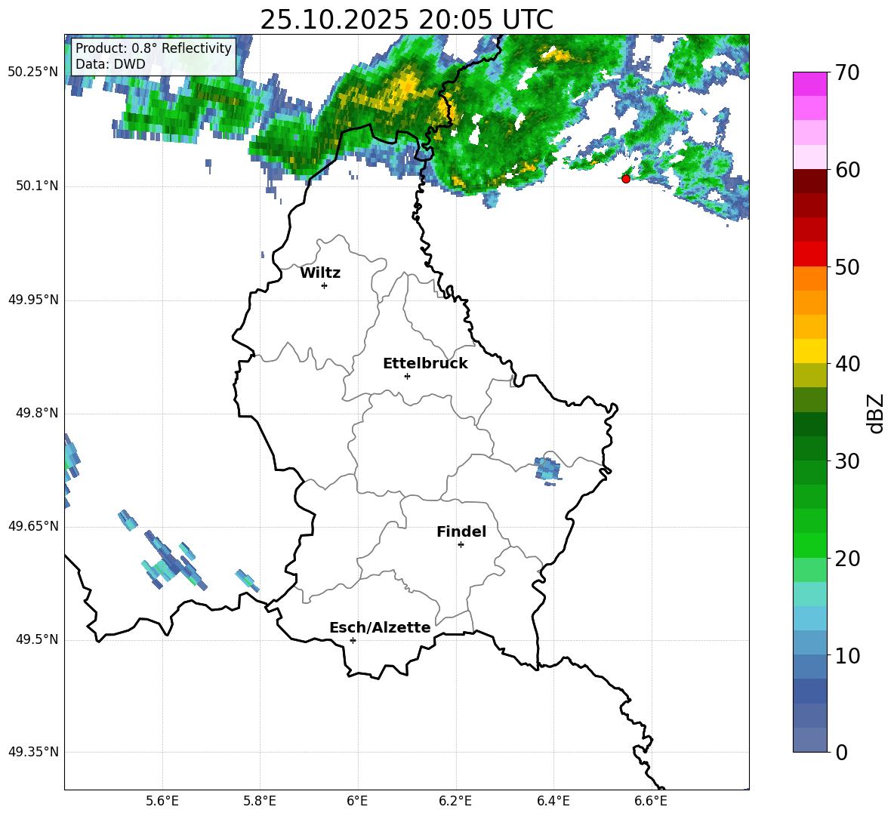Click the 50.1°N latitude tick label
894x816 pixels.
(37, 186)
